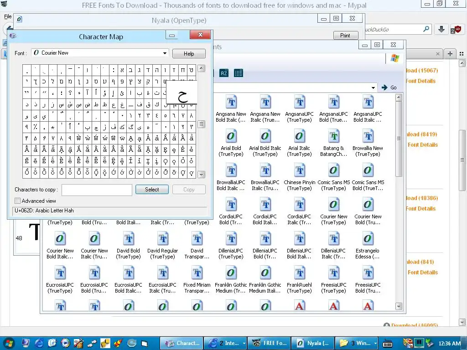Click the Fonts window scrollbar thumb

tap(399, 139)
